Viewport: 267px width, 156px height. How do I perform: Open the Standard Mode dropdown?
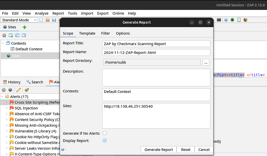(19, 20)
